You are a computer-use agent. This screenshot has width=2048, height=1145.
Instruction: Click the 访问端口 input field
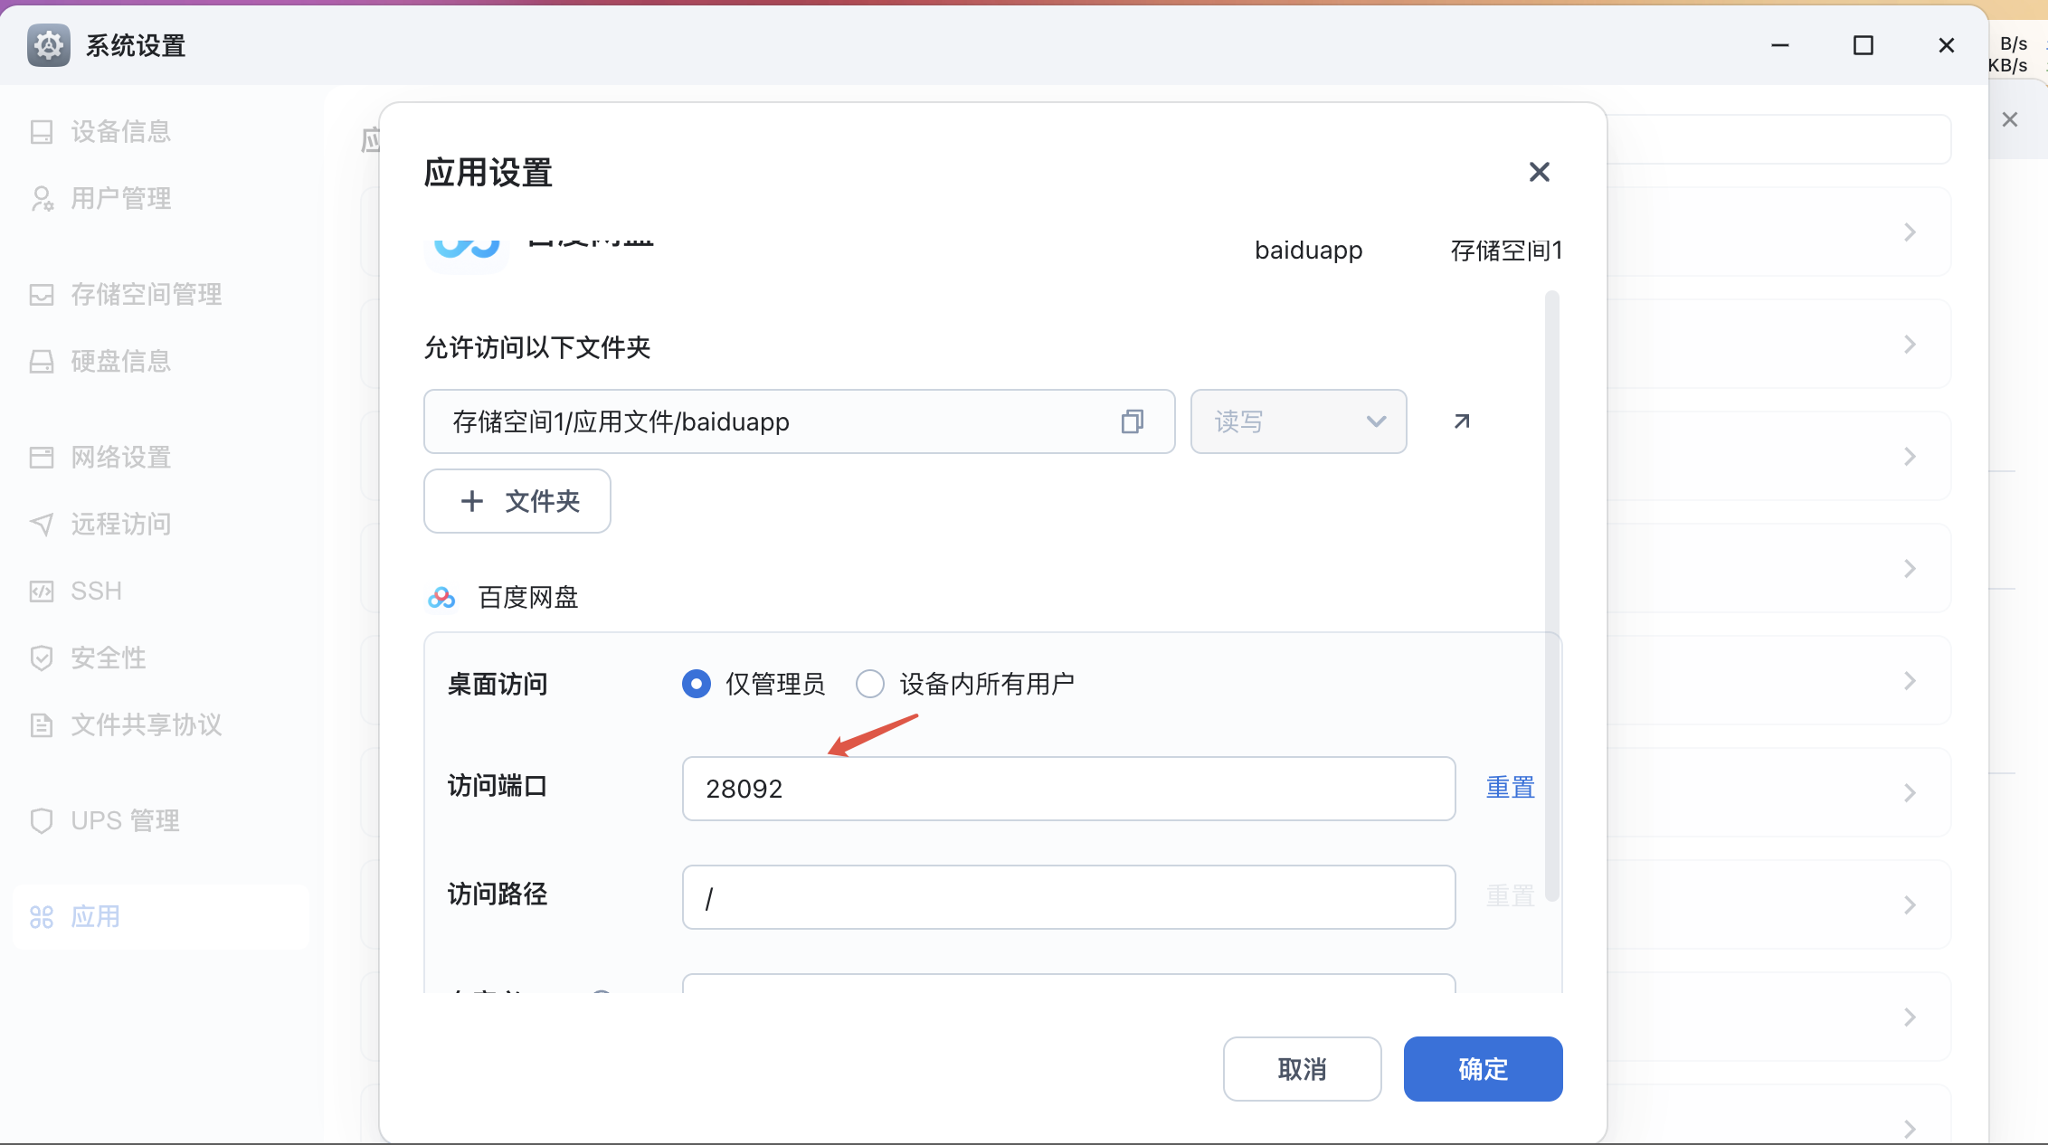[1068, 789]
